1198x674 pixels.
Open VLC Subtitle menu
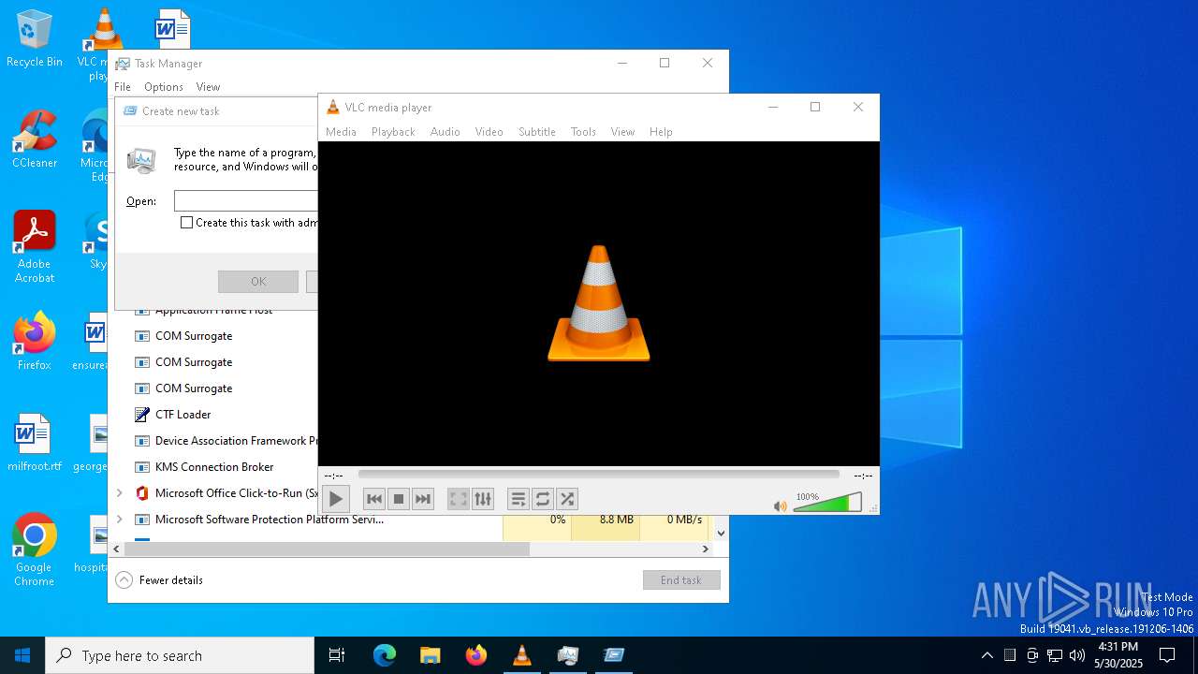[537, 132]
